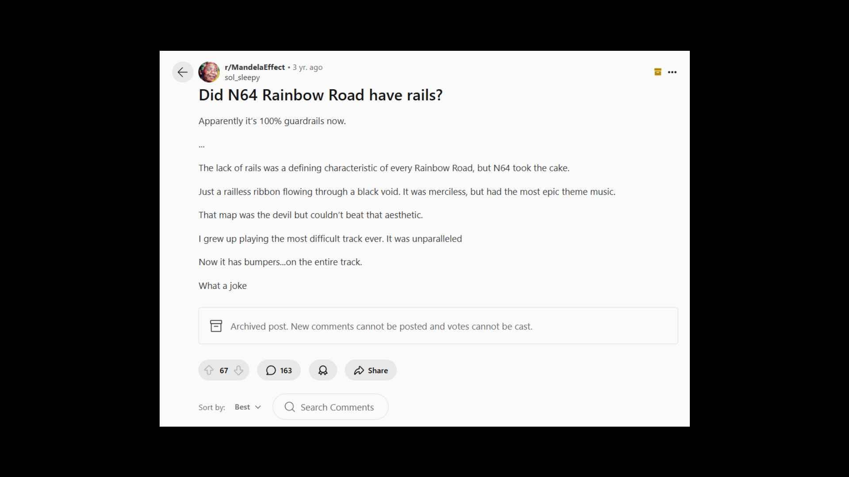The height and width of the screenshot is (477, 849).
Task: Click the post thumbnail avatar image
Action: coord(209,72)
